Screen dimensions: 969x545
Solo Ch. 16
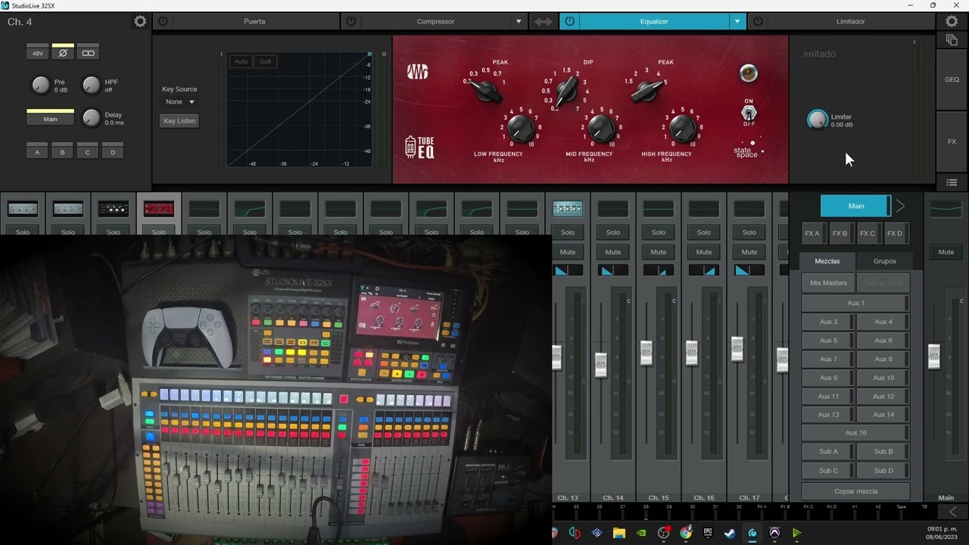[x=703, y=232]
